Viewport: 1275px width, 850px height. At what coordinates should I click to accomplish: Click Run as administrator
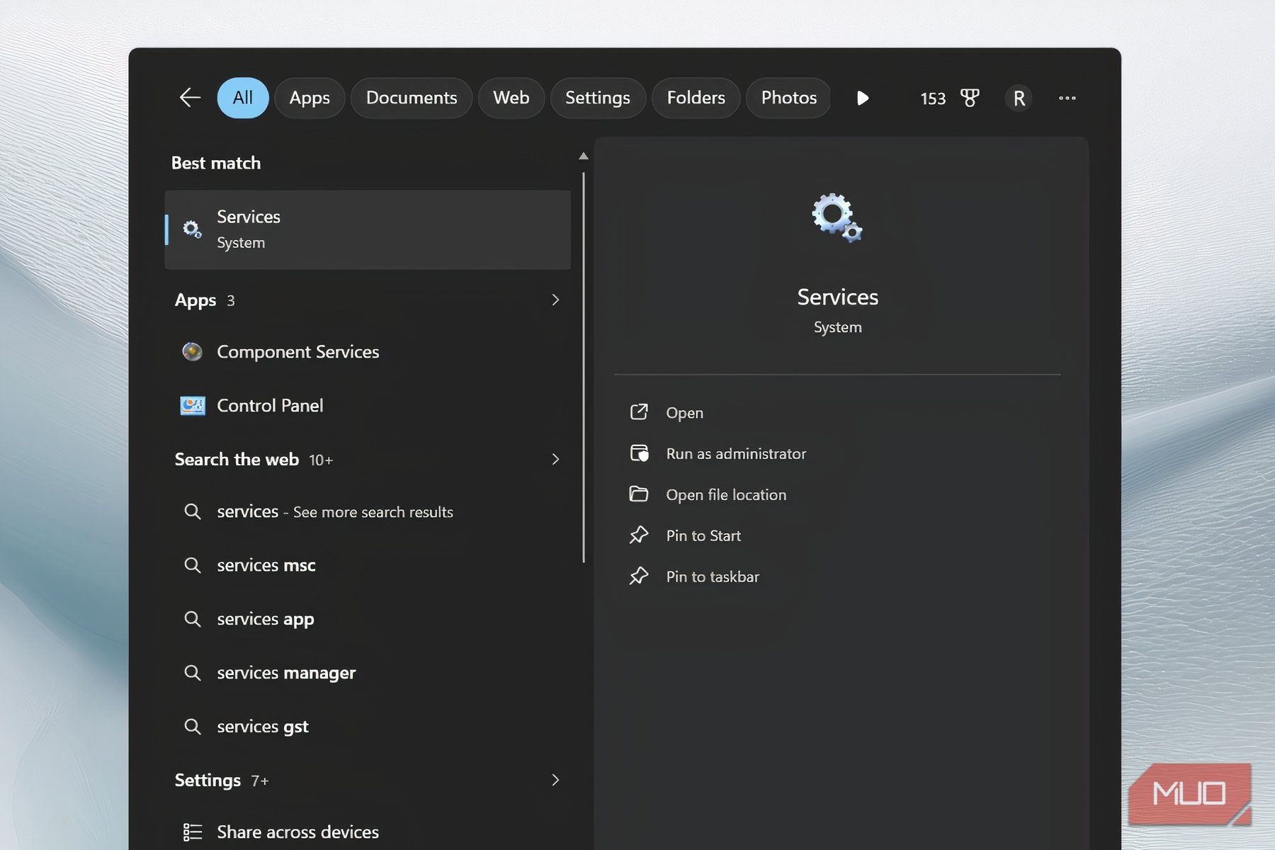click(735, 454)
